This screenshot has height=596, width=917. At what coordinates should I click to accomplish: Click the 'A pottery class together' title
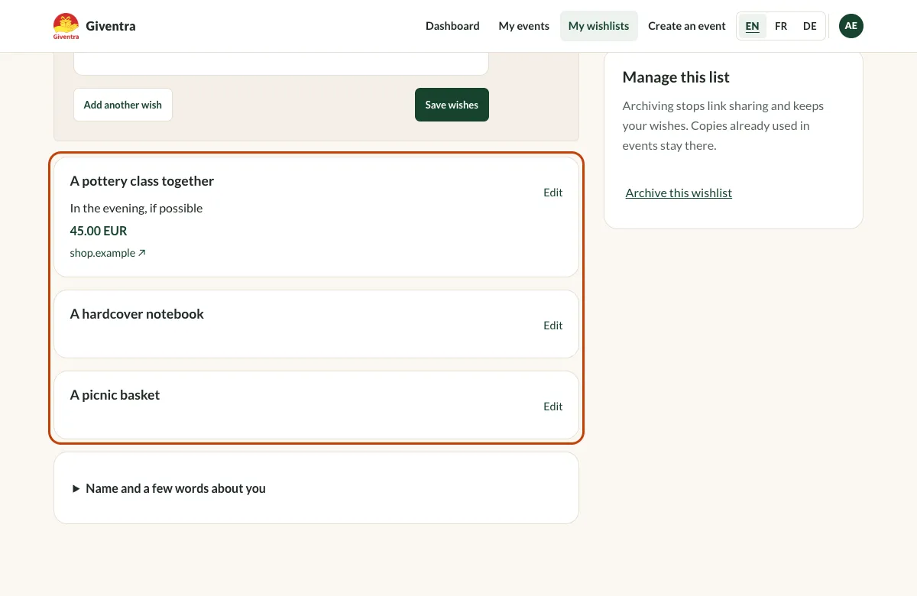pyautogui.click(x=142, y=181)
